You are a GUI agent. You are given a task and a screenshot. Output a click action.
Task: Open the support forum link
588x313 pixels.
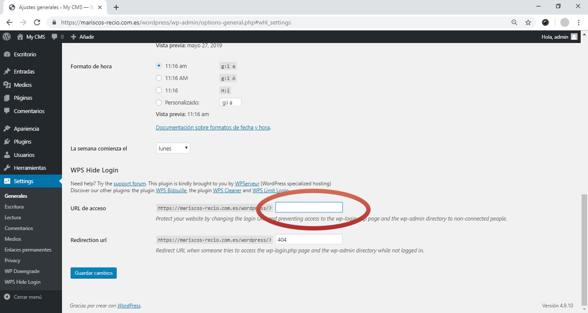(130, 183)
